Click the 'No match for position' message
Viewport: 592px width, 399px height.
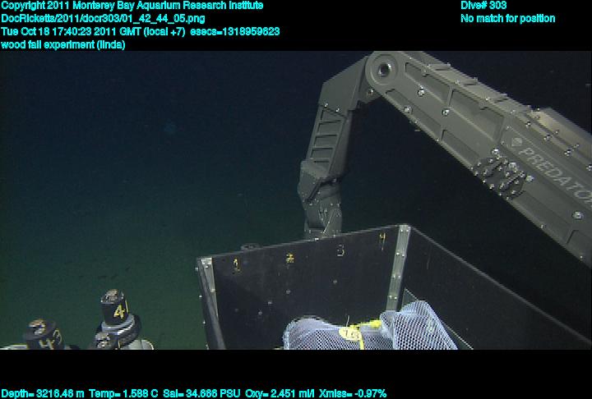tap(508, 19)
